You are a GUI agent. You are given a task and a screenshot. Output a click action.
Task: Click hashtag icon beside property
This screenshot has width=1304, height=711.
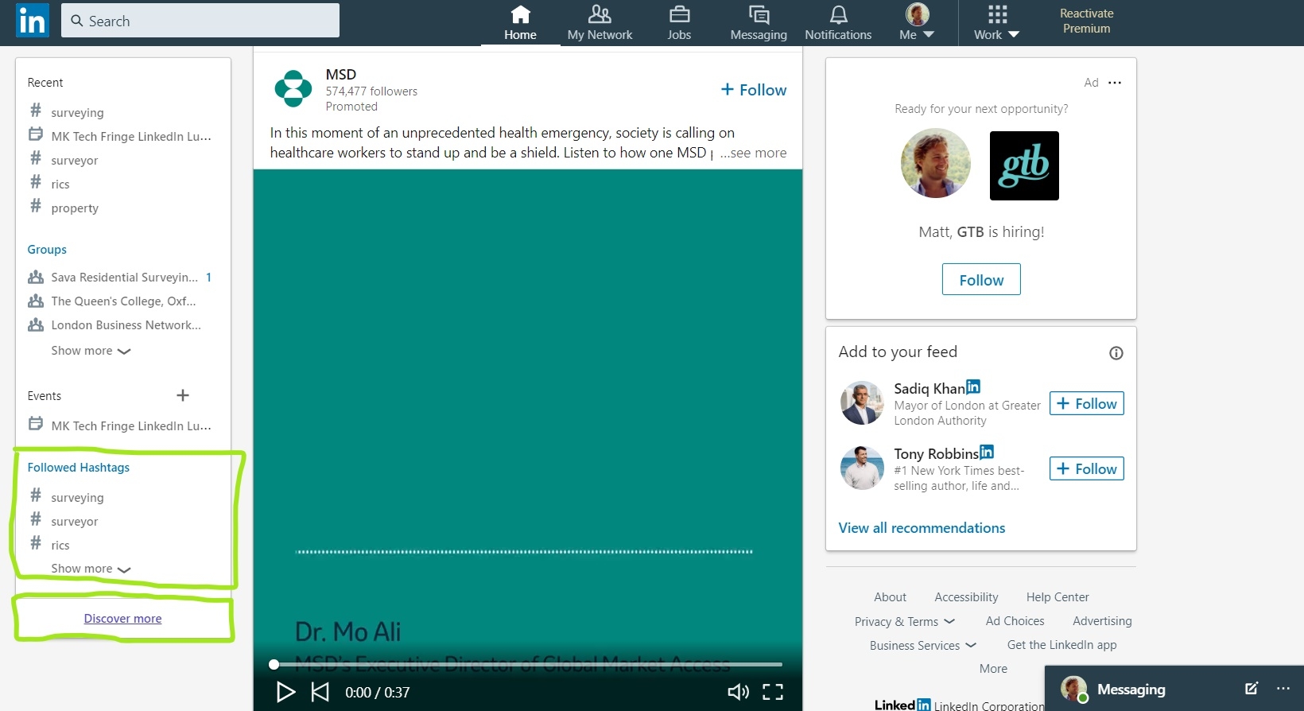coord(36,206)
